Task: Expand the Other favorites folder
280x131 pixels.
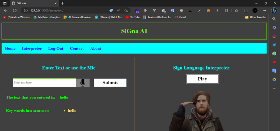Action: (256, 17)
